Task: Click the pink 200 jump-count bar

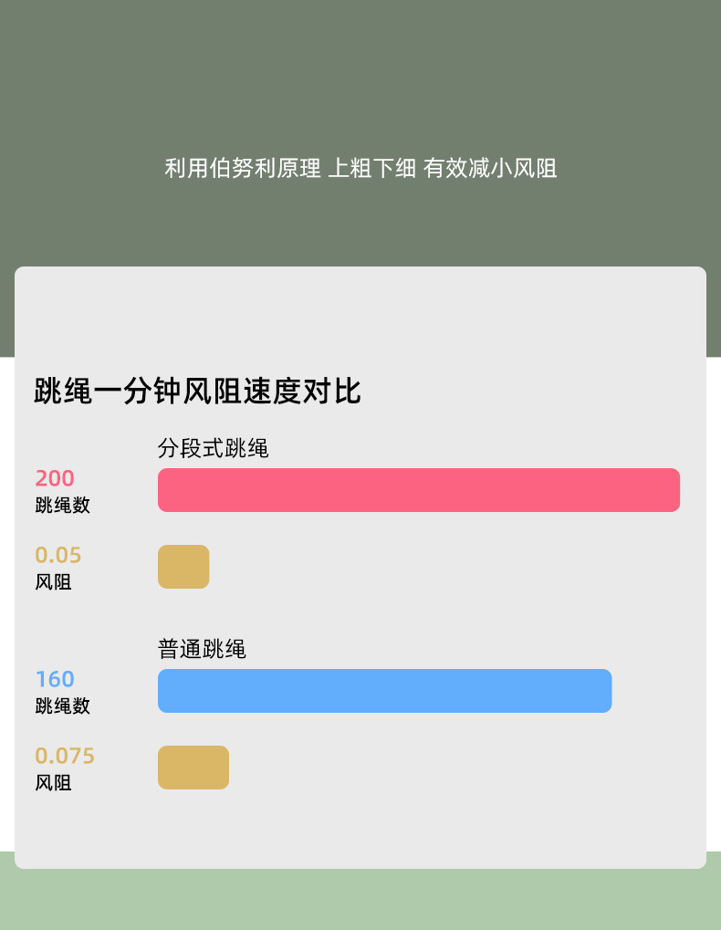Action: pos(418,490)
